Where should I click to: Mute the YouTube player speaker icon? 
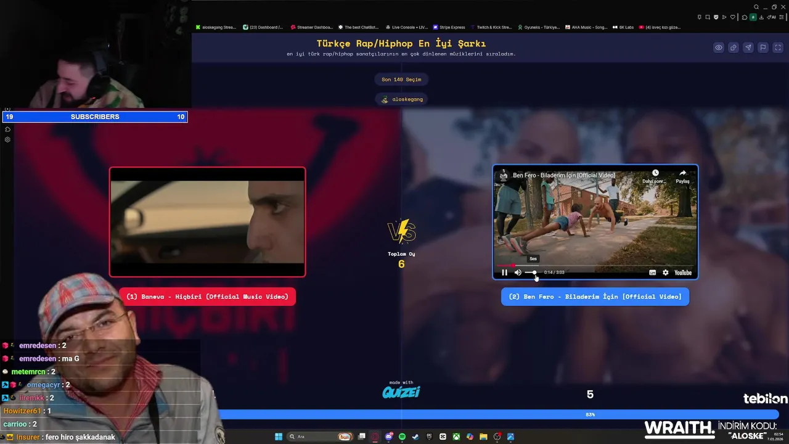click(518, 273)
